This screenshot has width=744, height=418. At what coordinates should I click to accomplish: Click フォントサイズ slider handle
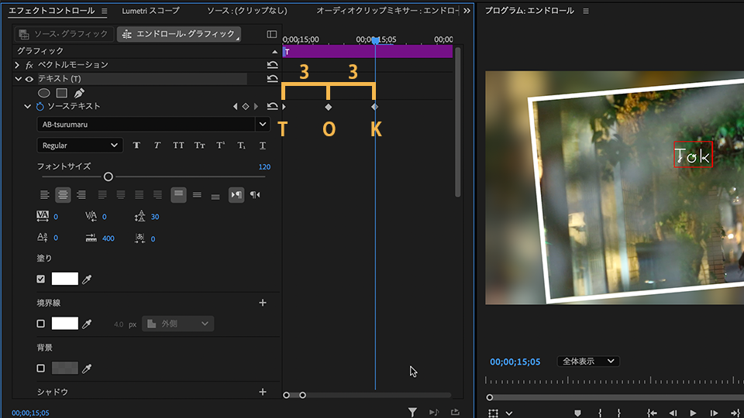pyautogui.click(x=108, y=176)
